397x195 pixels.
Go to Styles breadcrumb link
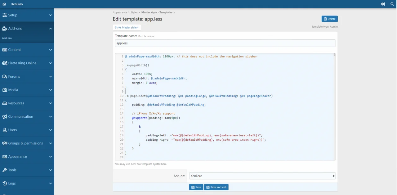[x=134, y=12]
